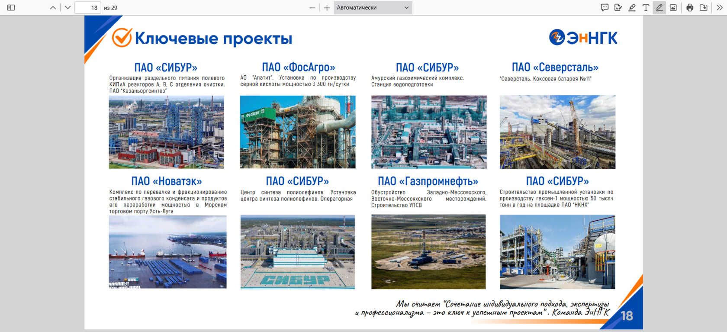Open the add signature tool

coord(618,8)
